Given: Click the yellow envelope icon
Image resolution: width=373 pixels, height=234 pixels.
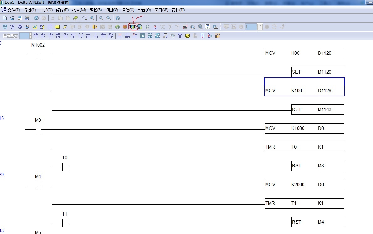Looking at the screenshot, I should tap(188, 36).
